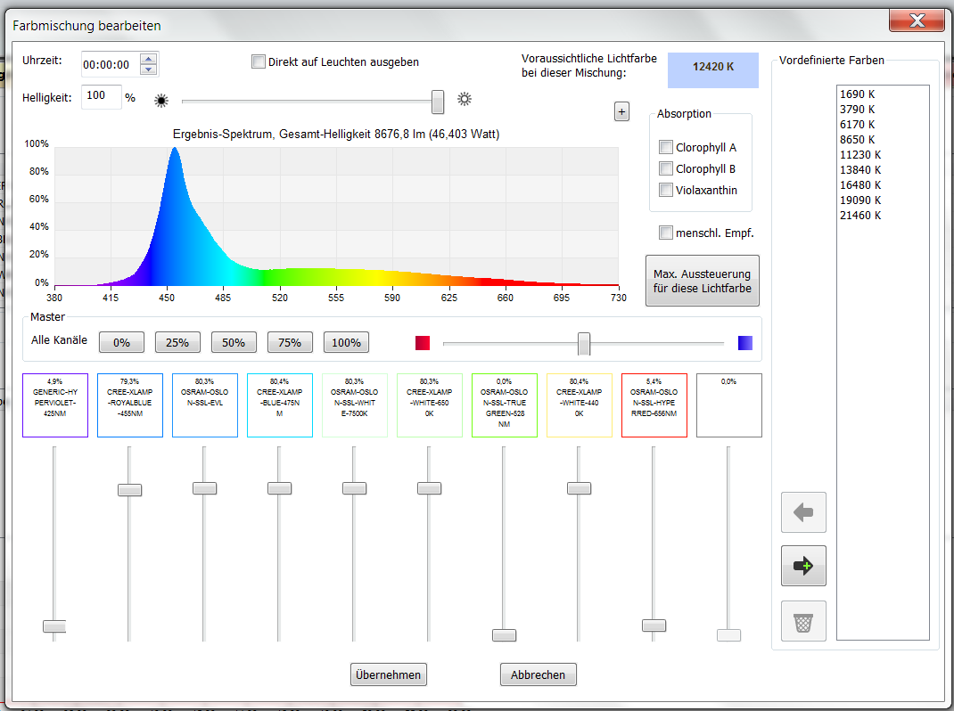The height and width of the screenshot is (711, 954).
Task: Select 8650 K from predefined colors
Action: coord(857,140)
